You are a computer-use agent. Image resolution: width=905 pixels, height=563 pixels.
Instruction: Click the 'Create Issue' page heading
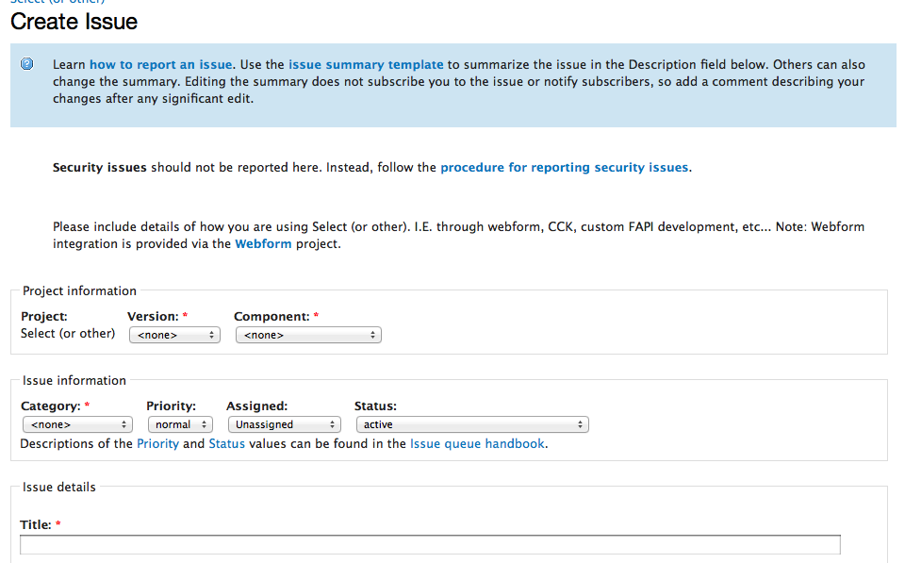pyautogui.click(x=74, y=22)
